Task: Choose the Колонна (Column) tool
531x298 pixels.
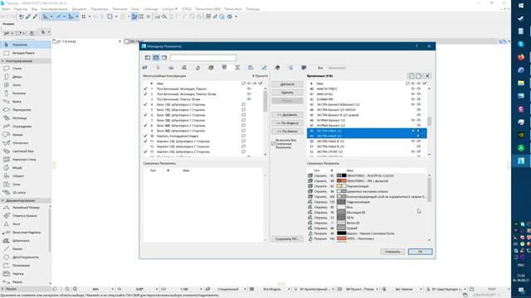Action: click(x=26, y=94)
